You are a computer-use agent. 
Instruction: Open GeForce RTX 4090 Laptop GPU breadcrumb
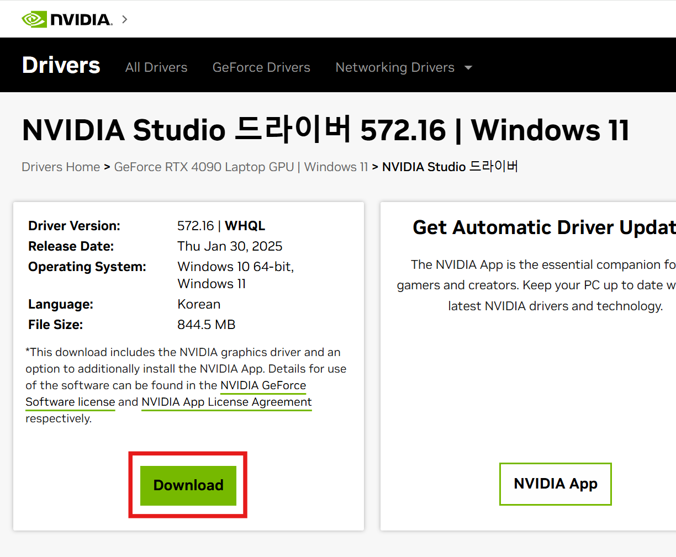point(241,167)
